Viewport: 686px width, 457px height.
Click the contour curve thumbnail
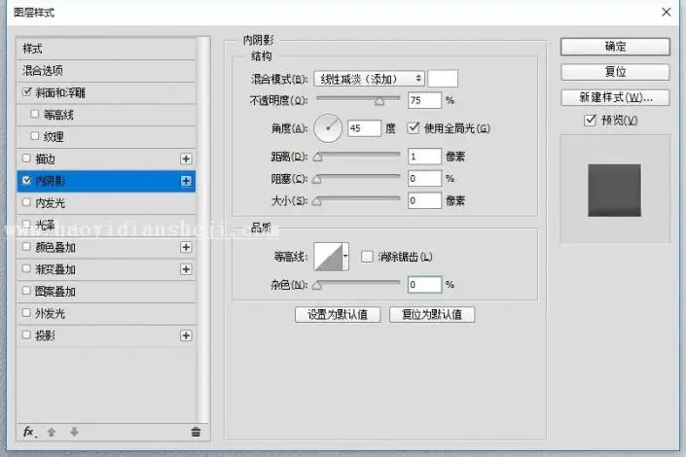(328, 257)
